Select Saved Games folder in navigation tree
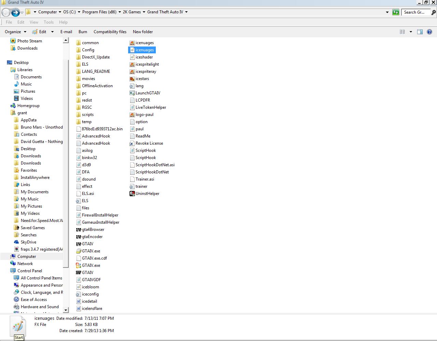 (x=33, y=228)
